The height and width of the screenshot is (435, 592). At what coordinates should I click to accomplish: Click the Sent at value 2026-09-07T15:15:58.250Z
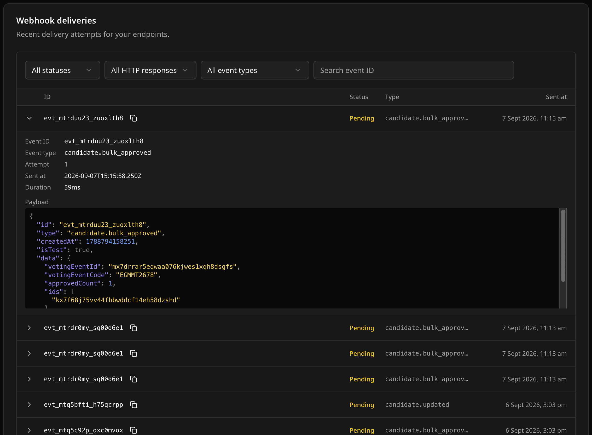pos(103,176)
